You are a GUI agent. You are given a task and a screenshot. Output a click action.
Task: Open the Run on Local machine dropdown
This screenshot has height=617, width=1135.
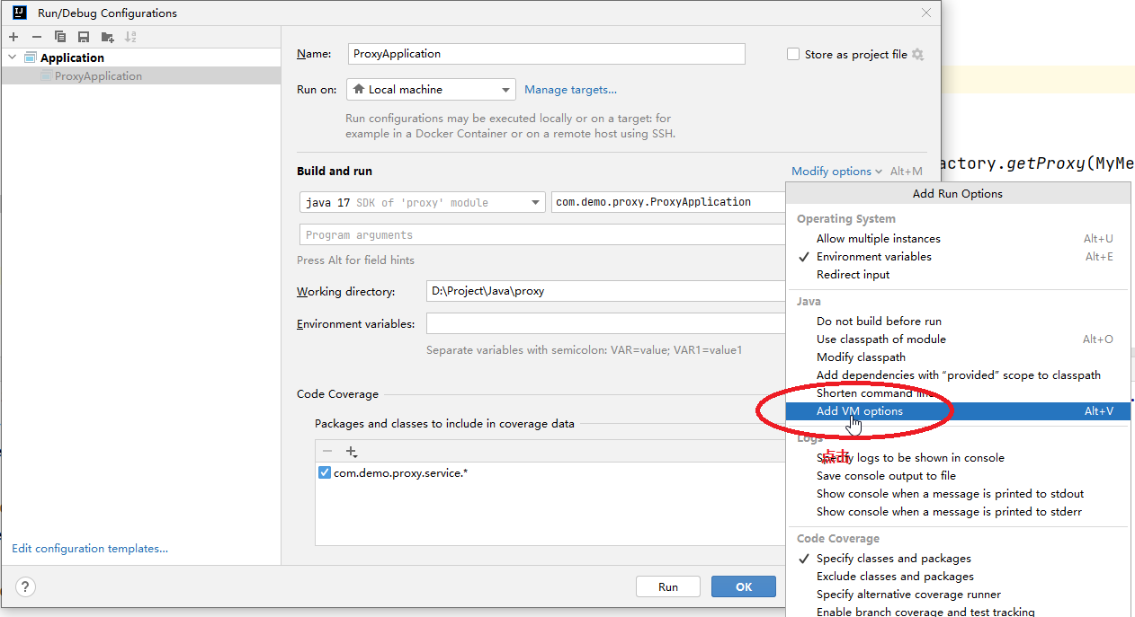[430, 90]
